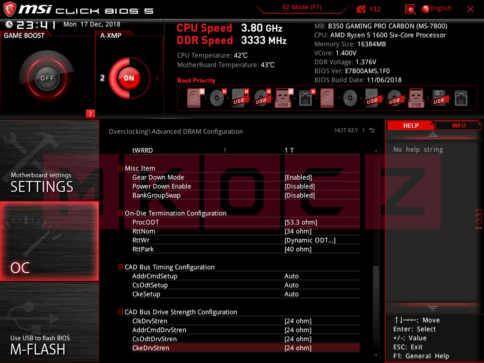Image resolution: width=484 pixels, height=363 pixels.
Task: Open the SETTINGS section
Action: (49, 161)
